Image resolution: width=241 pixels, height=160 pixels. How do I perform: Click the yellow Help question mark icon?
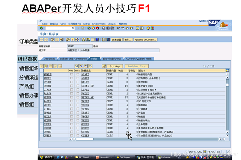(148, 28)
